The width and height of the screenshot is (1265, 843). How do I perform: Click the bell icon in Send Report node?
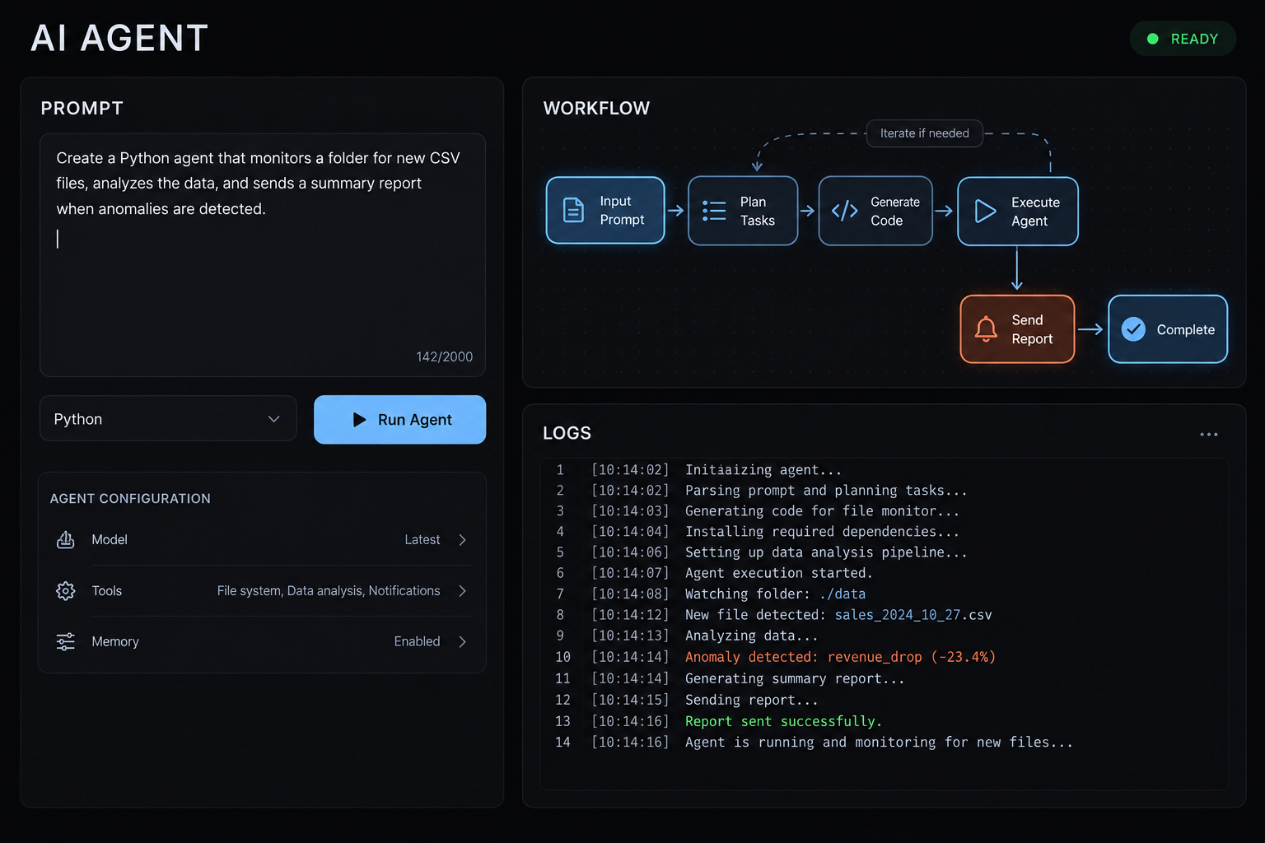coord(986,328)
